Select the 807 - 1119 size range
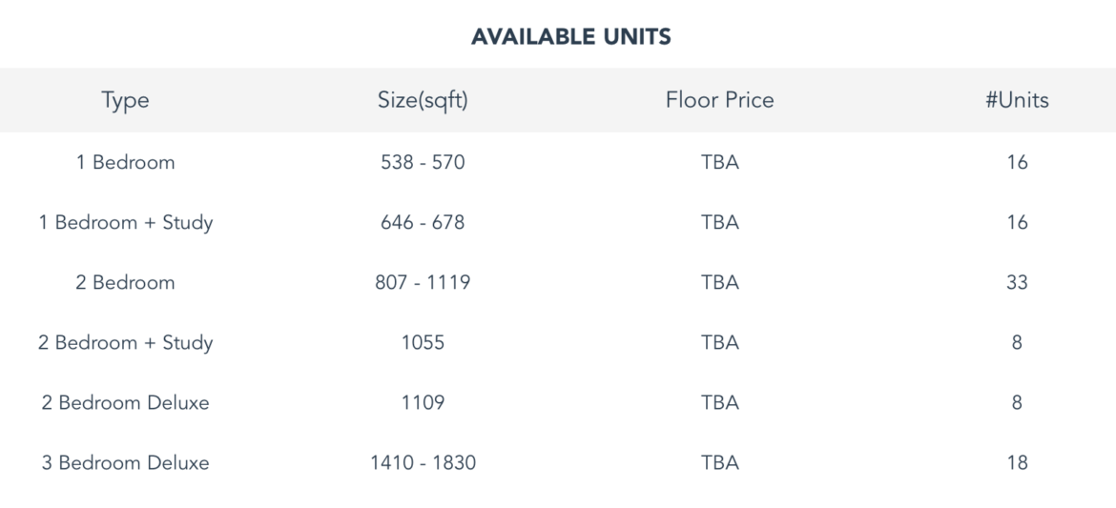Screen dimensions: 1116x508 (423, 282)
